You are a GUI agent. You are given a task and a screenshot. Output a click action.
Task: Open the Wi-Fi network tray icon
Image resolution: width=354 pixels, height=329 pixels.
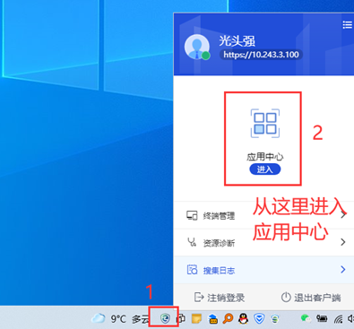(x=338, y=319)
